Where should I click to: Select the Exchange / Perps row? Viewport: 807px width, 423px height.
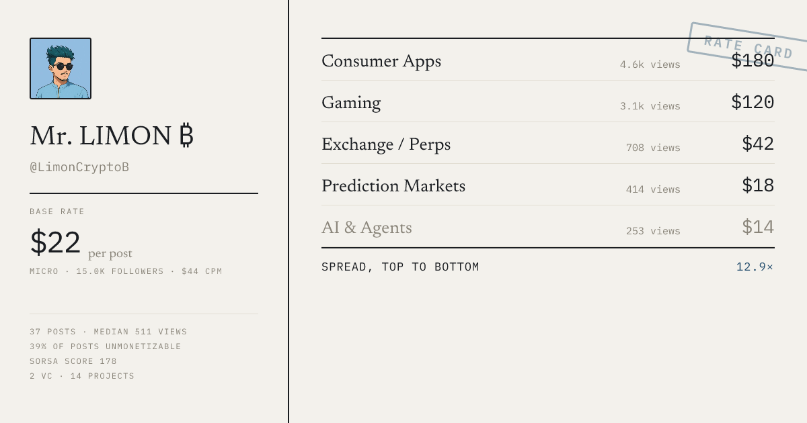(548, 143)
